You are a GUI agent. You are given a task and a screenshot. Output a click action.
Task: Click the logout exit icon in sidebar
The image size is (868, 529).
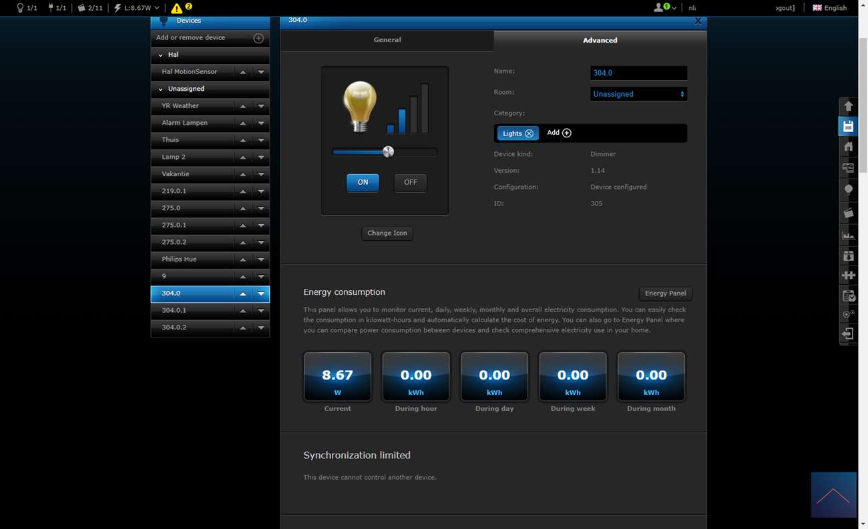[848, 334]
